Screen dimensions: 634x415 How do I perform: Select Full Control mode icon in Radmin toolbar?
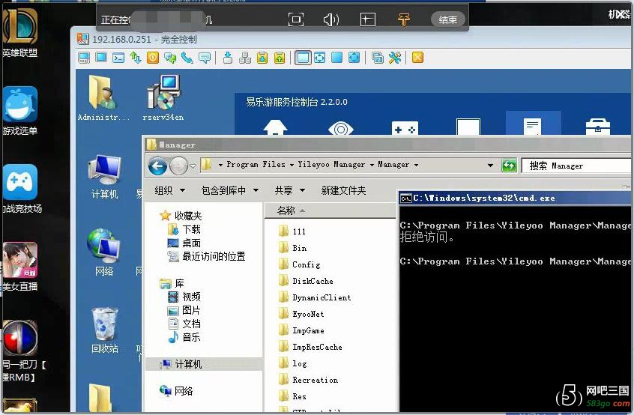pos(84,58)
